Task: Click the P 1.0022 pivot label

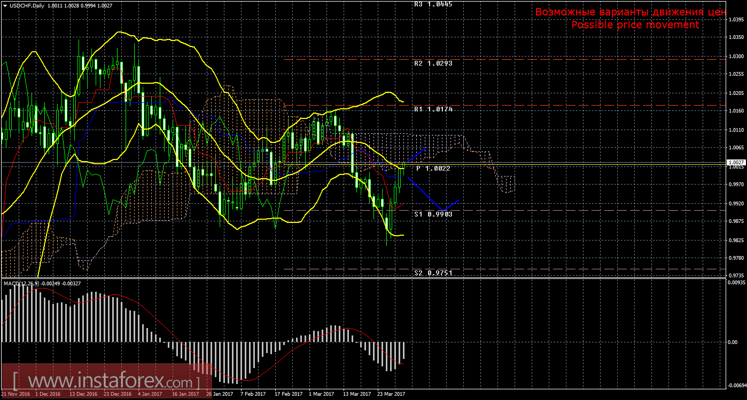Action: click(433, 169)
